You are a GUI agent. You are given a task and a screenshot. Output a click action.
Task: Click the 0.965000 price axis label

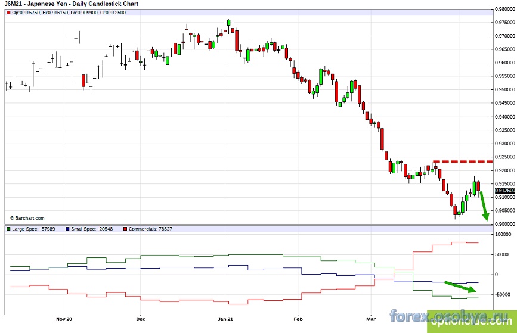point(505,49)
